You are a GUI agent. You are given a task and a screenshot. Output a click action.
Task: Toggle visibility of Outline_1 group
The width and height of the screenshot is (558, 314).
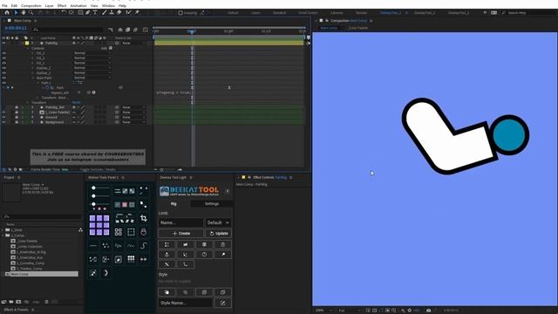[3, 73]
